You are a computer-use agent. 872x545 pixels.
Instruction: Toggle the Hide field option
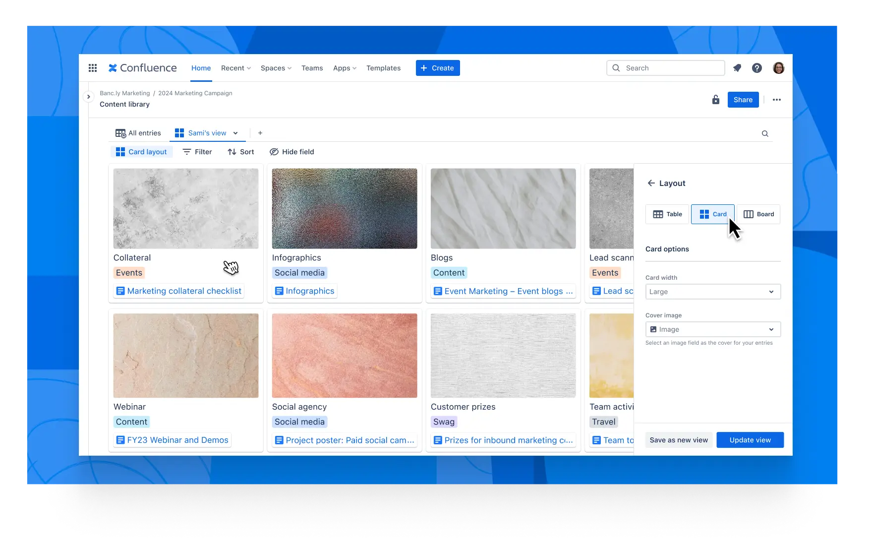(291, 152)
